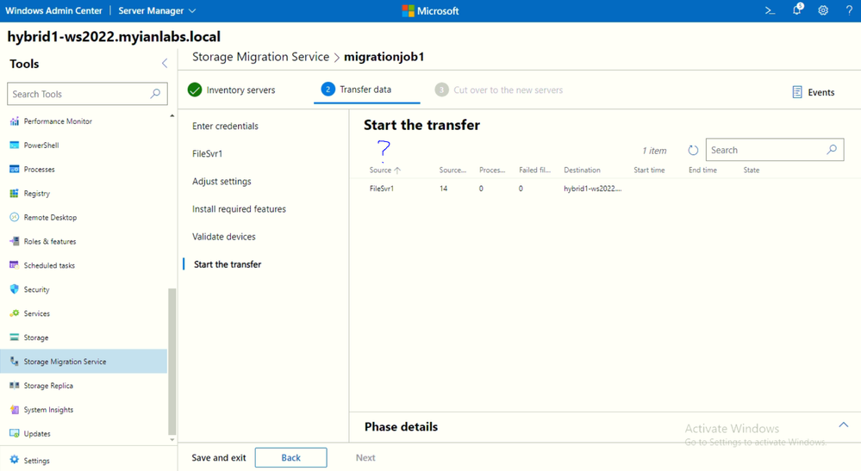Open the help question mark icon

click(849, 10)
